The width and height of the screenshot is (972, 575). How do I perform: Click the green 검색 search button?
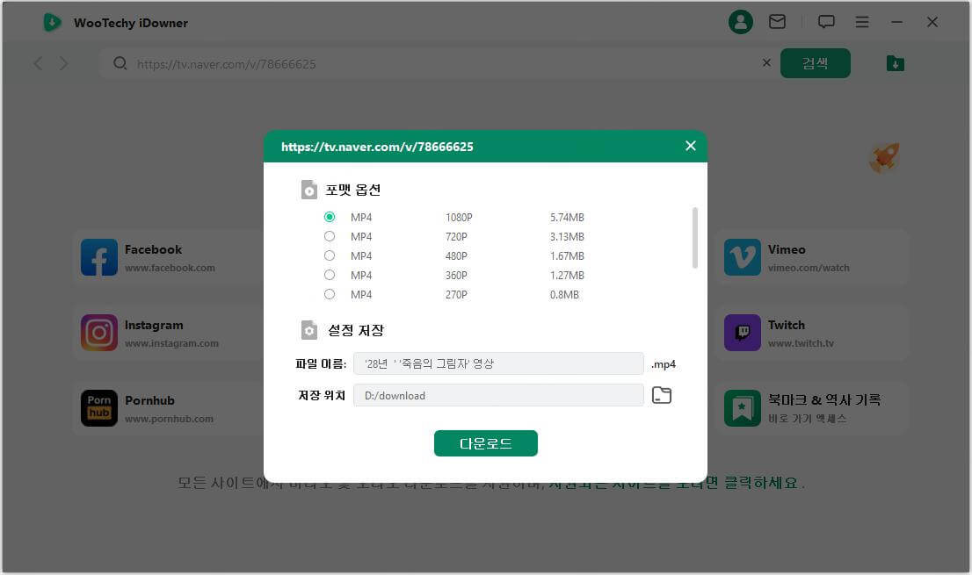(815, 63)
